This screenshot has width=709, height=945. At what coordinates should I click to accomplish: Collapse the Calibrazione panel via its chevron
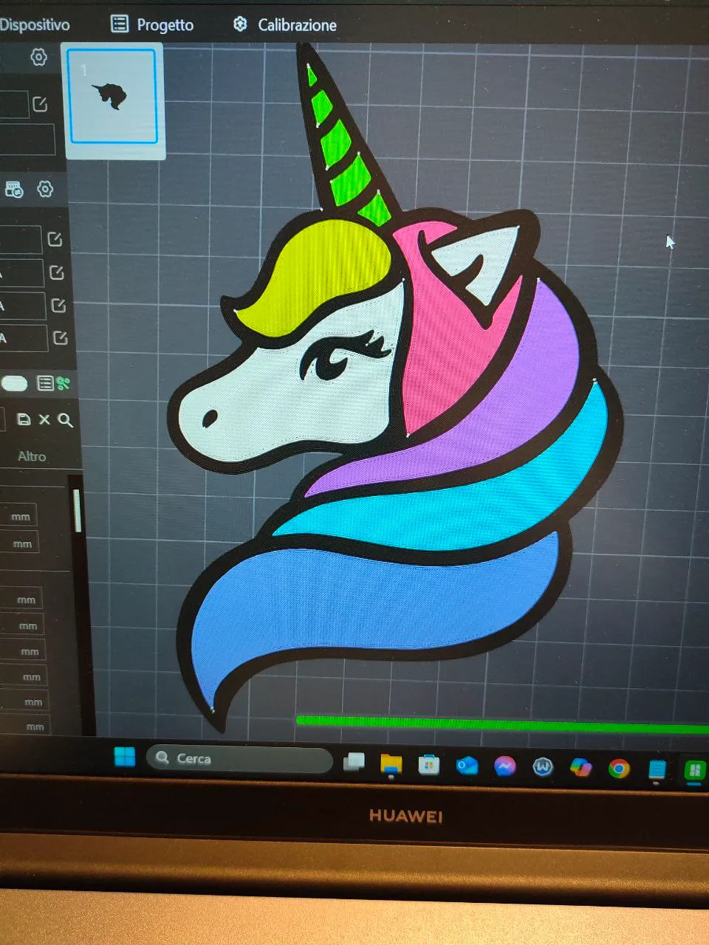point(240,24)
